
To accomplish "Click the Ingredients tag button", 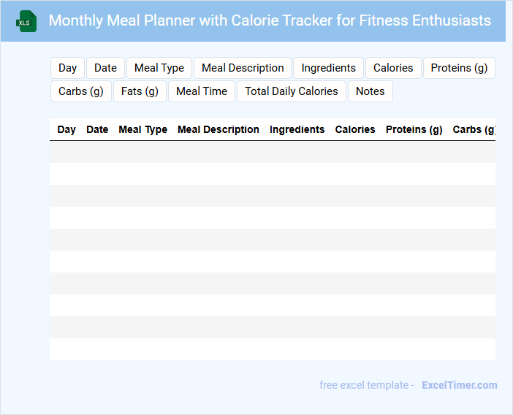I will (328, 68).
